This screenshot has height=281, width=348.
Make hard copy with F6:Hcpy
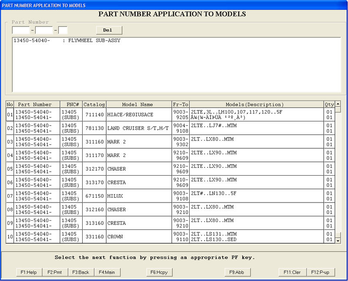pyautogui.click(x=159, y=272)
